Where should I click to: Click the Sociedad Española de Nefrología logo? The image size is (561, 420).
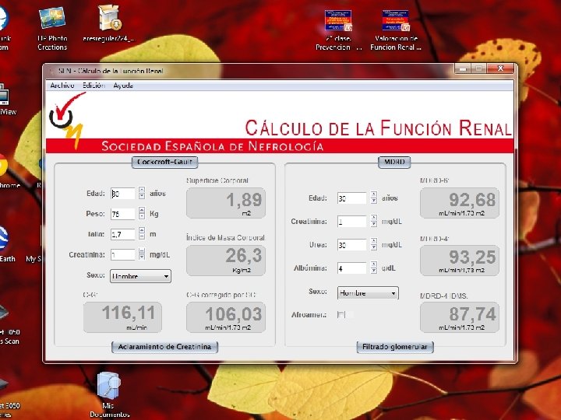67,120
